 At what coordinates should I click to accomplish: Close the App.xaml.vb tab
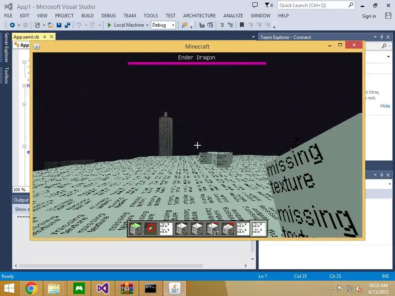(x=52, y=37)
